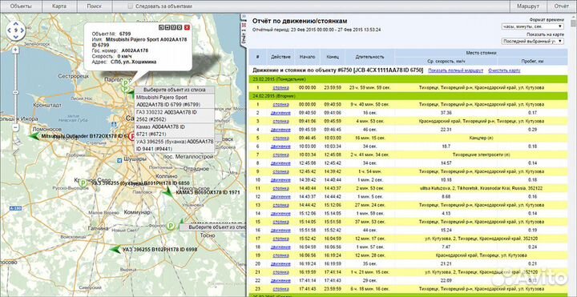Click the Тихорецкие электросети cell in row 7
Viewport: 577px width, 297px height.
pyautogui.click(x=481, y=155)
